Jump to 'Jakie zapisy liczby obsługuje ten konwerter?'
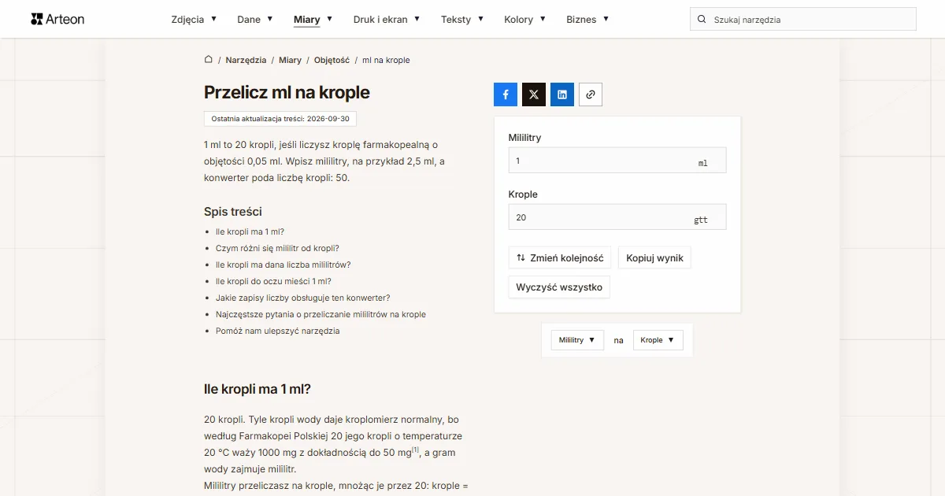The height and width of the screenshot is (496, 945). coord(302,298)
